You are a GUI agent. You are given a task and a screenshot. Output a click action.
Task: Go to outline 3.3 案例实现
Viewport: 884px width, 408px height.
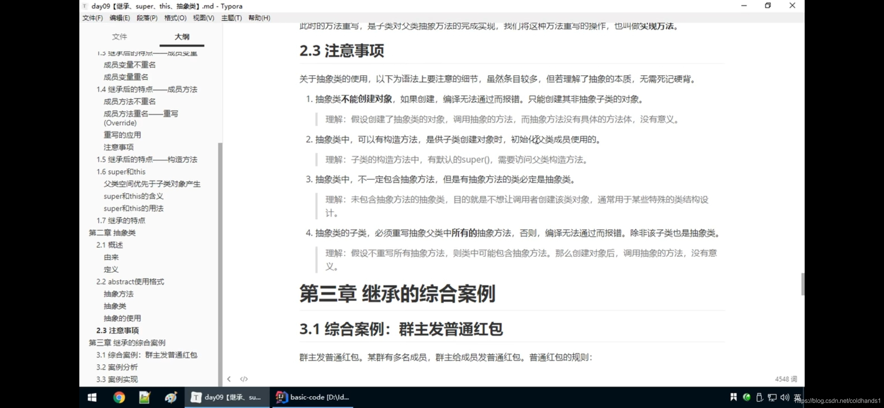(117, 379)
